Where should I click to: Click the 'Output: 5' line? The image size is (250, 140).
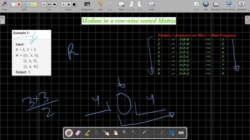(23, 72)
